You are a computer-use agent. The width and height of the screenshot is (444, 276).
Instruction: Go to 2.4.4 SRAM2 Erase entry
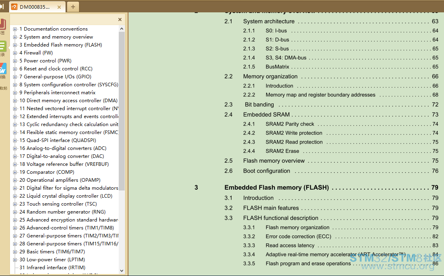click(341, 151)
